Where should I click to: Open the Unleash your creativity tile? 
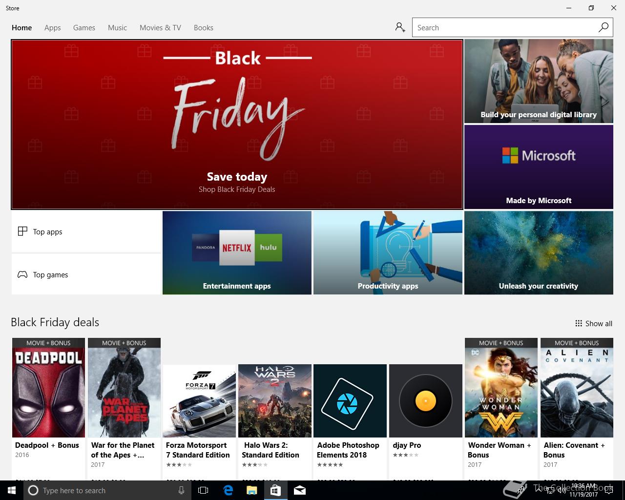pyautogui.click(x=539, y=252)
